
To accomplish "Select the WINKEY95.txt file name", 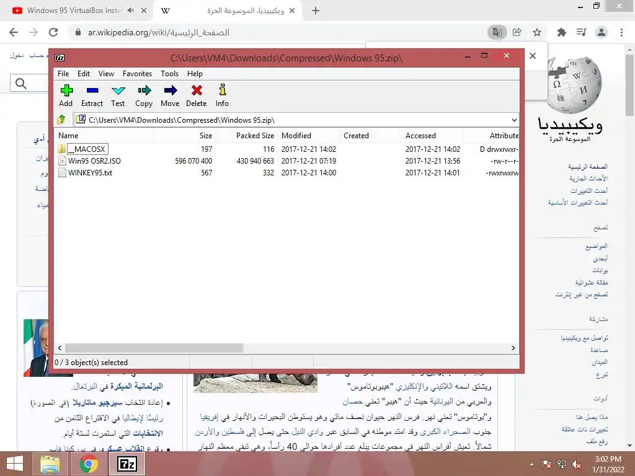I will click(91, 172).
